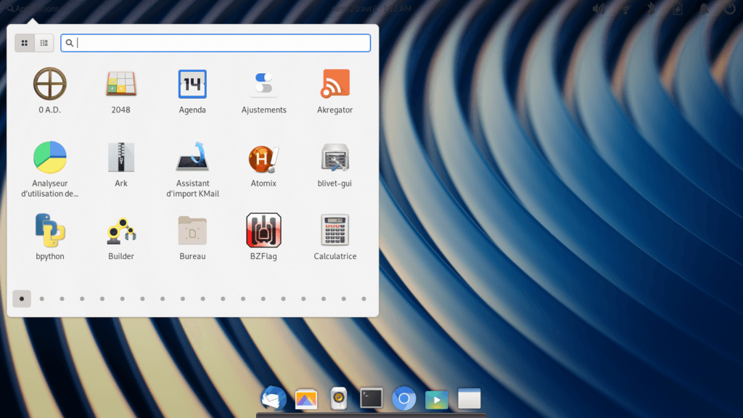Open blivet-gui partition tool
This screenshot has height=418, width=743.
click(335, 164)
